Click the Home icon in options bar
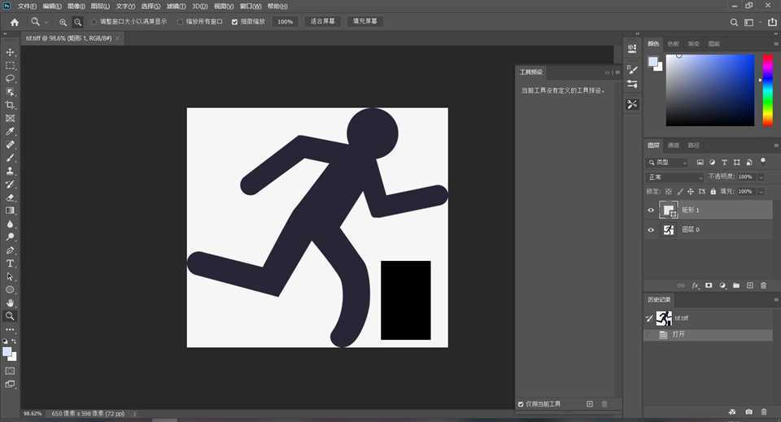The height and width of the screenshot is (422, 781). click(x=14, y=22)
